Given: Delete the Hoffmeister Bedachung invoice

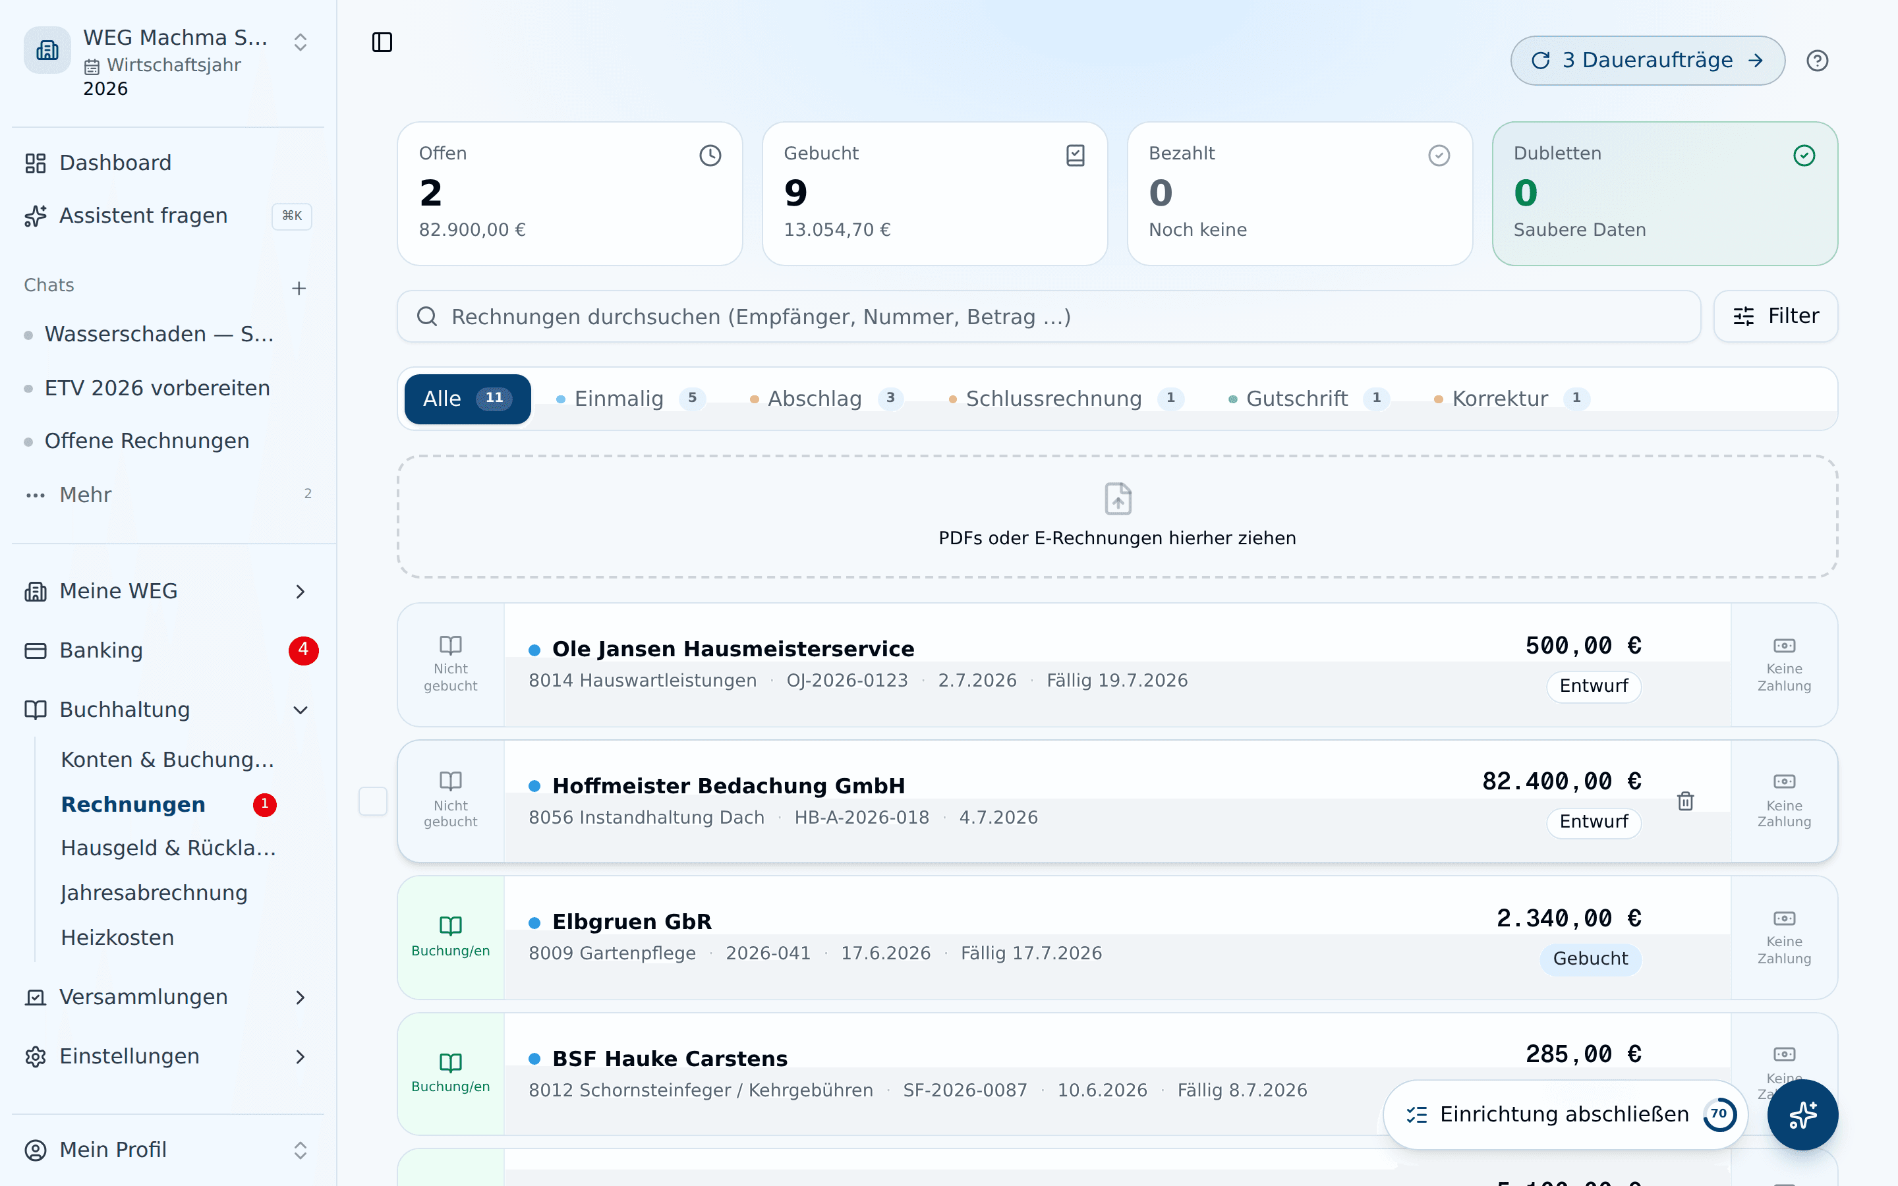Looking at the screenshot, I should pyautogui.click(x=1685, y=801).
